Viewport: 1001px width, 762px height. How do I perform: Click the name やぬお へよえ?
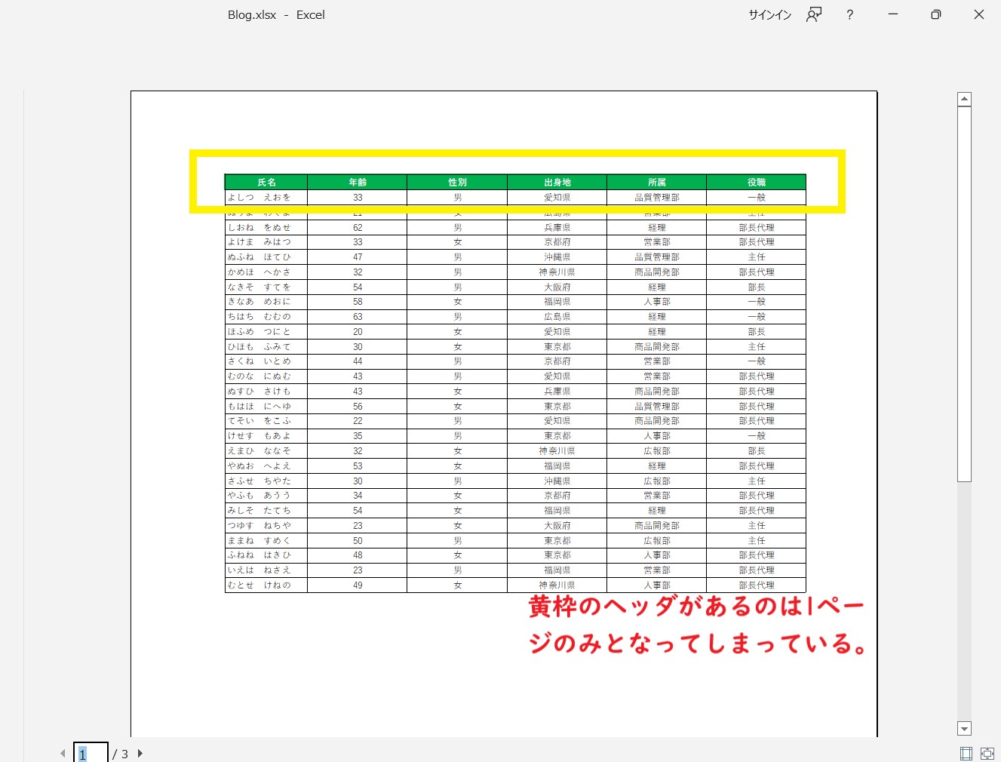tap(259, 466)
